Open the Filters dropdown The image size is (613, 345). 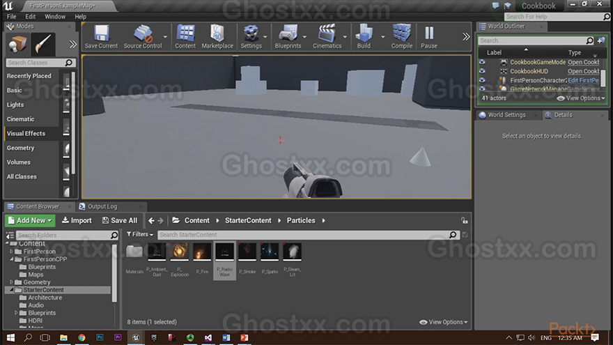pos(140,234)
